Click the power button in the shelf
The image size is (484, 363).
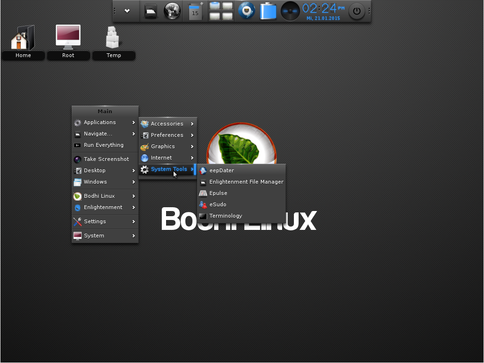tap(357, 11)
